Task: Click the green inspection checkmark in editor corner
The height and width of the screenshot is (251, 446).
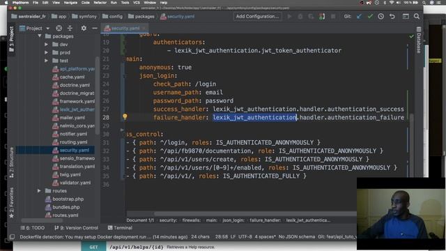Action: [x=411, y=36]
